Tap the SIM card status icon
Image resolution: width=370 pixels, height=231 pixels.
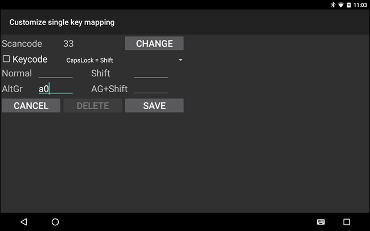point(348,5)
